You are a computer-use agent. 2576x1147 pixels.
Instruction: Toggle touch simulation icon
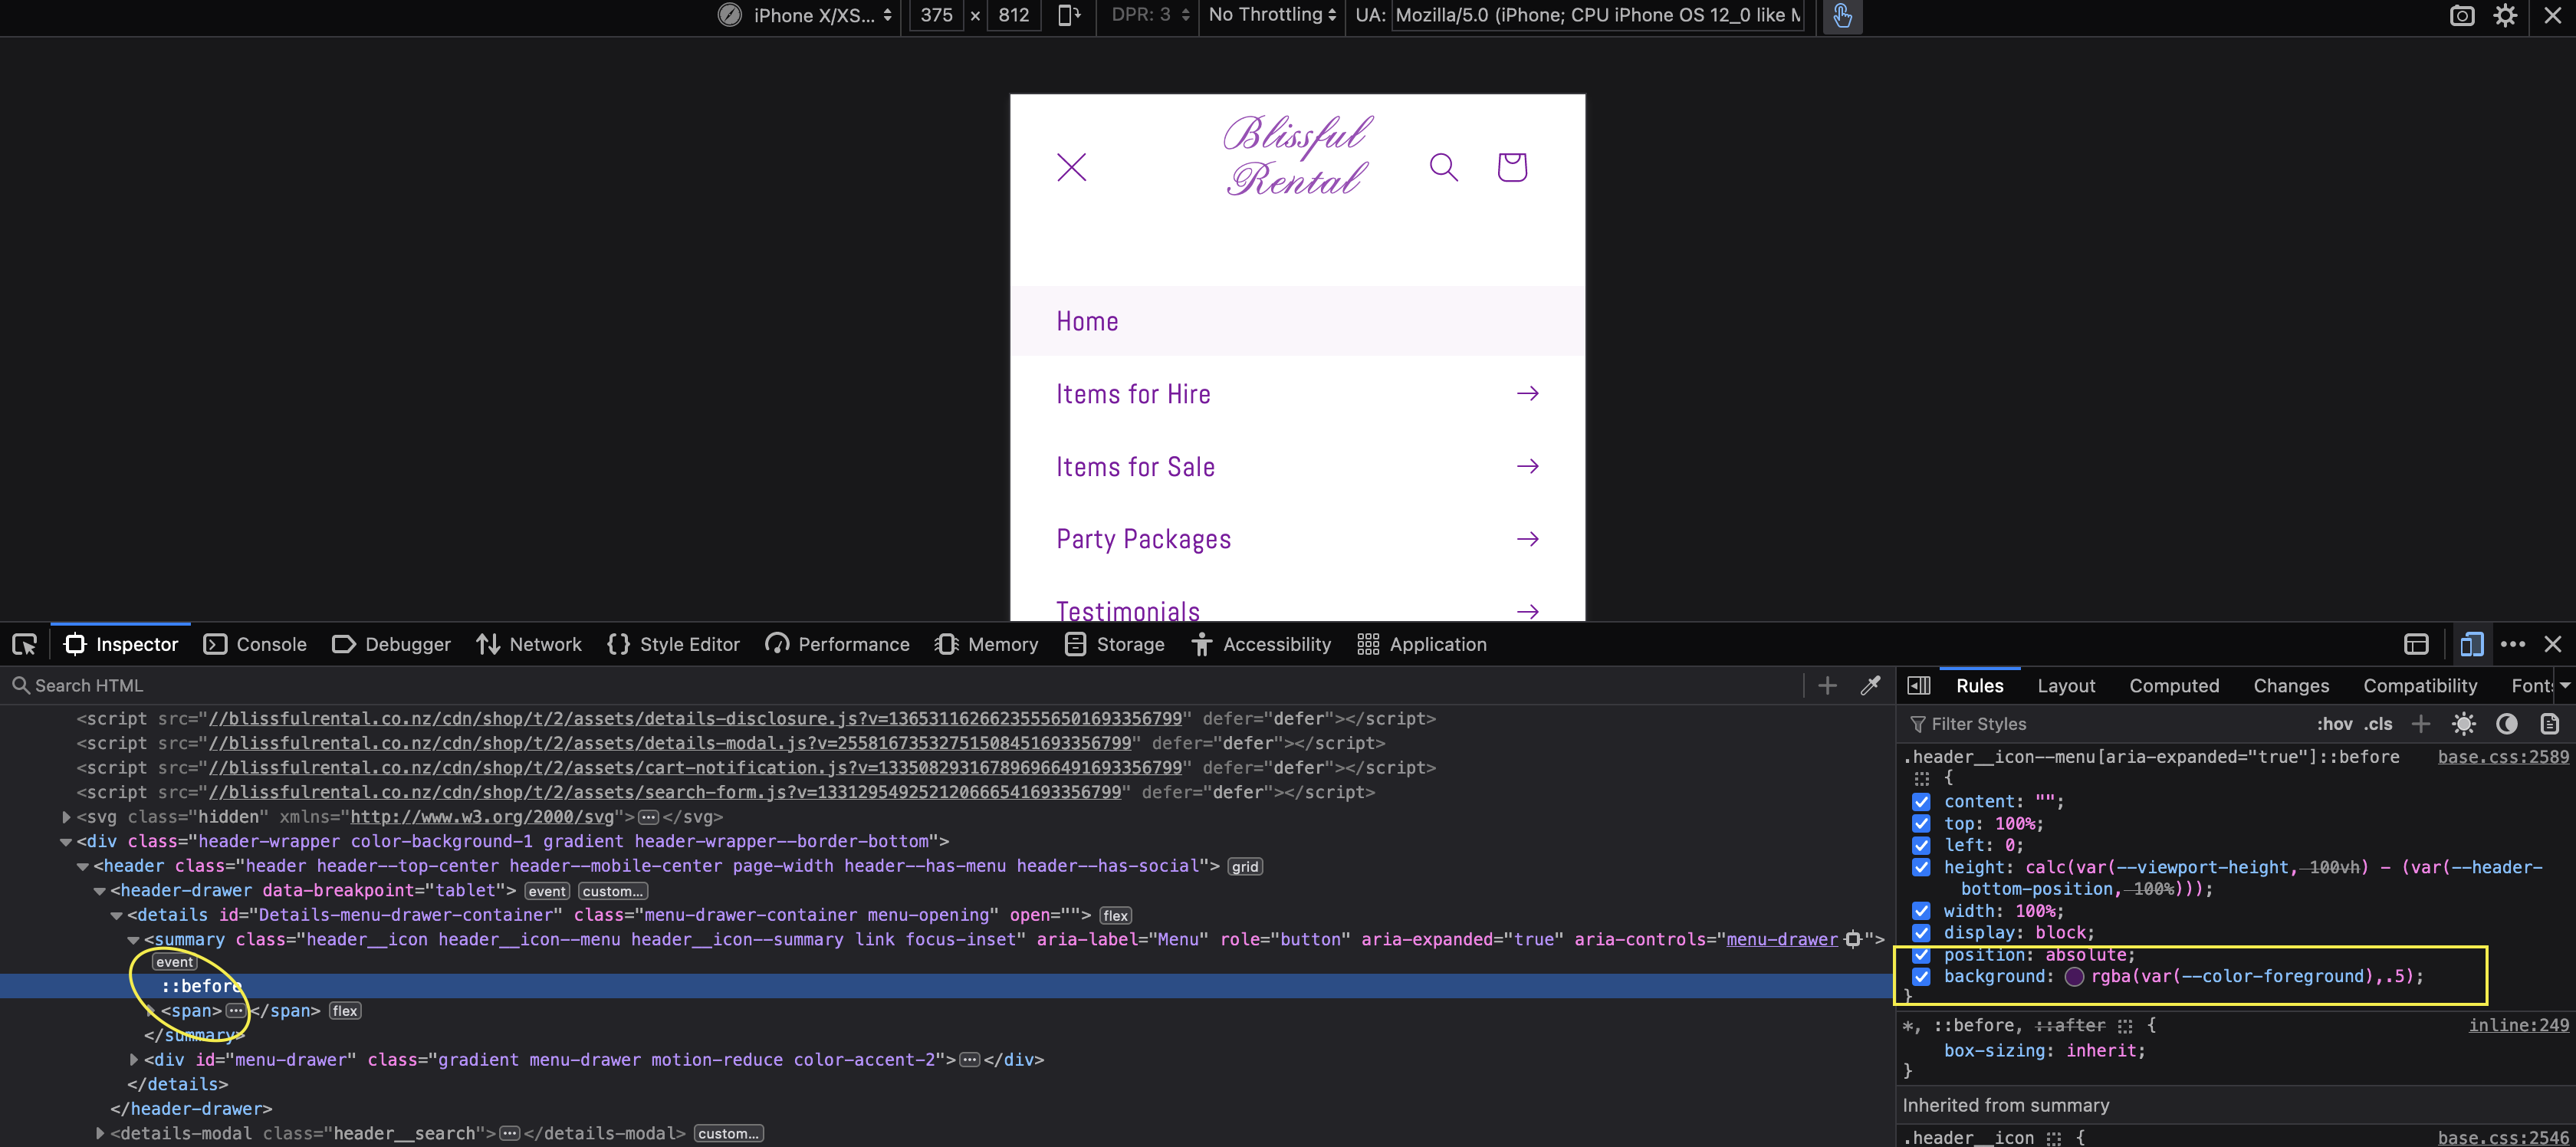coord(1841,15)
